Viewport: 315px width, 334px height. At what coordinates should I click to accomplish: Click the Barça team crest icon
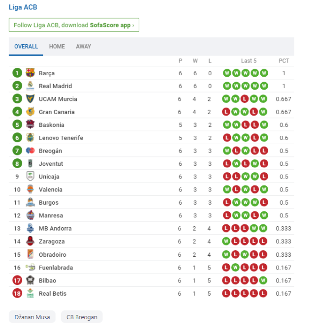(30, 73)
